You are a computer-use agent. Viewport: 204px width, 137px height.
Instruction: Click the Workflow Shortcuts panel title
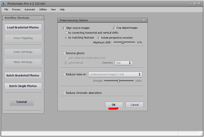click(x=17, y=18)
